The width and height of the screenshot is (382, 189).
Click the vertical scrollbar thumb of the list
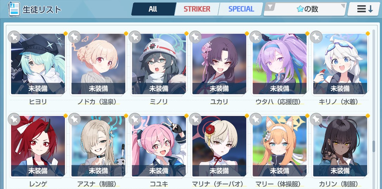[x=374, y=146]
